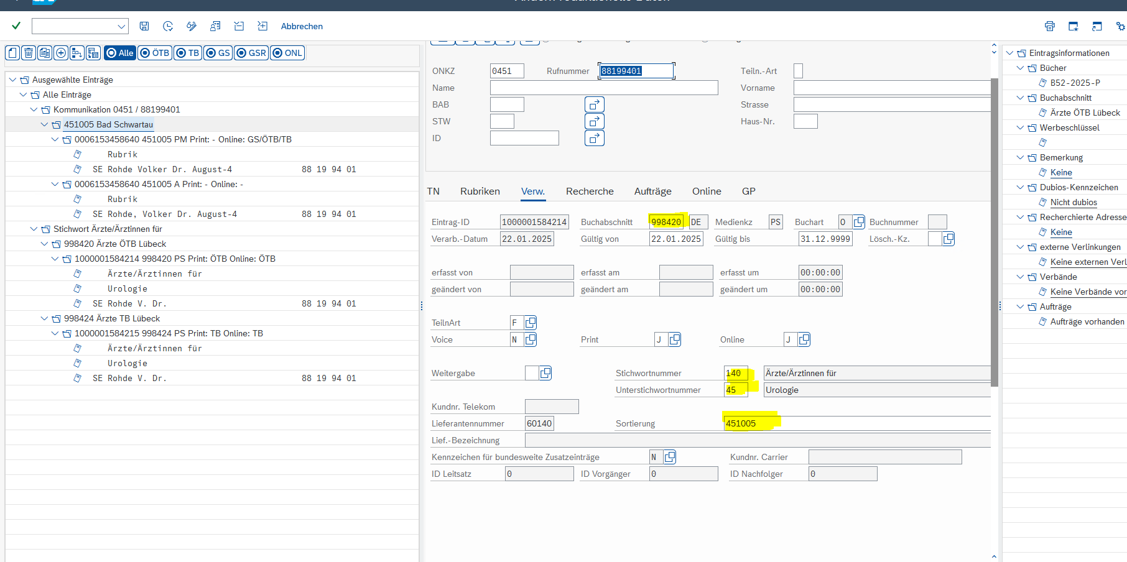1127x562 pixels.
Task: Open value help beside bundesweite Zusatzeinträge field
Action: [x=670, y=457]
